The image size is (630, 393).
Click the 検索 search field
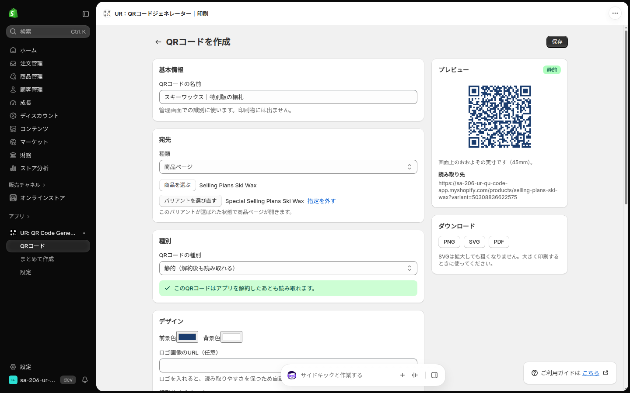[x=48, y=31]
